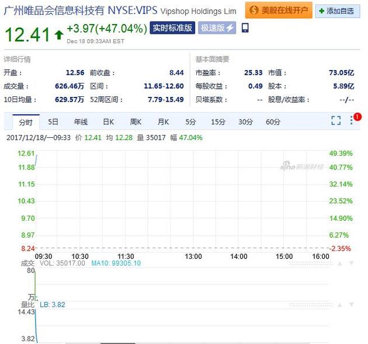Click the 每股收益 value 0.49

coord(255,86)
